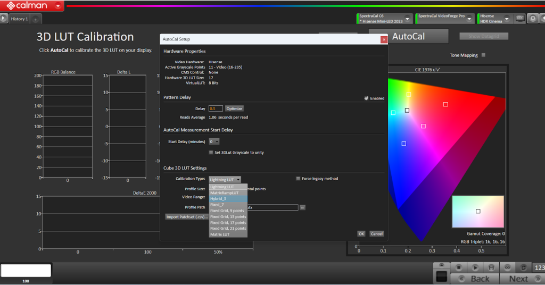Click the Calman logo
This screenshot has width=545, height=285.
[27, 5]
